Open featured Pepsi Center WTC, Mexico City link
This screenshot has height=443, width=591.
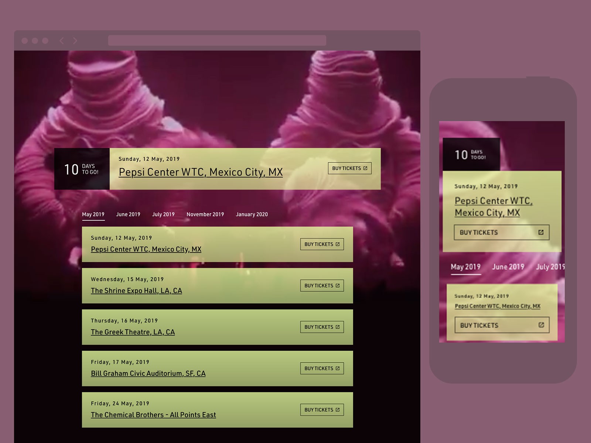click(x=201, y=172)
